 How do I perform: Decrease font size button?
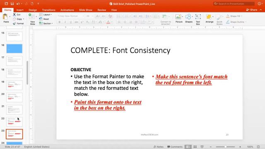click(x=104, y=16)
